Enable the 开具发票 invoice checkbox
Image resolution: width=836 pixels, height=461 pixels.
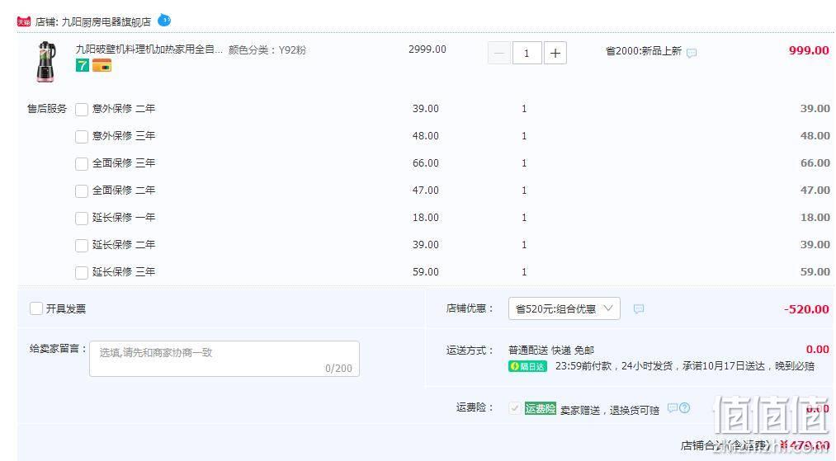click(36, 308)
